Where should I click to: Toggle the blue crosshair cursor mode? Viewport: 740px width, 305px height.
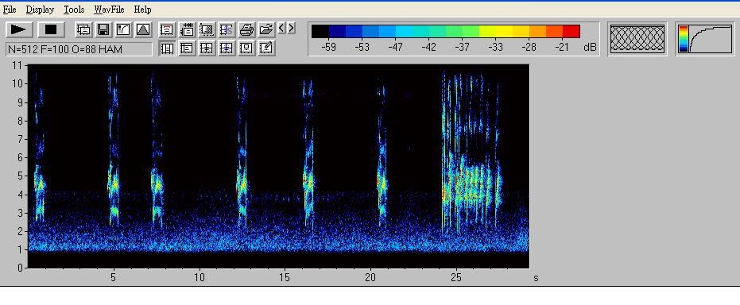click(227, 48)
